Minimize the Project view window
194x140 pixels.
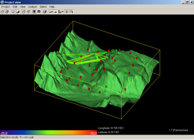(x=183, y=2)
